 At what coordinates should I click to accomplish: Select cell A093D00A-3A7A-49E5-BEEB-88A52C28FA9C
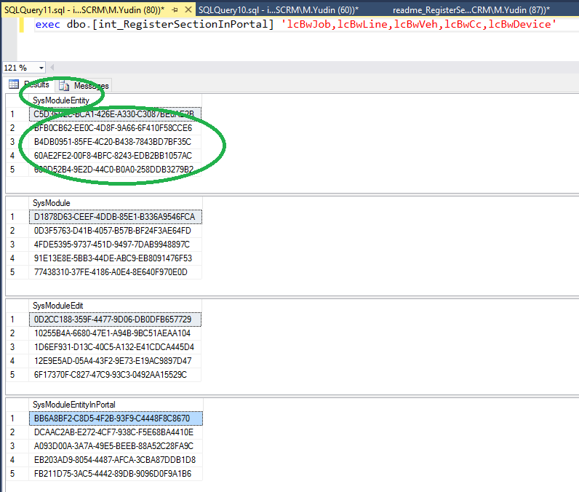[x=116, y=446]
